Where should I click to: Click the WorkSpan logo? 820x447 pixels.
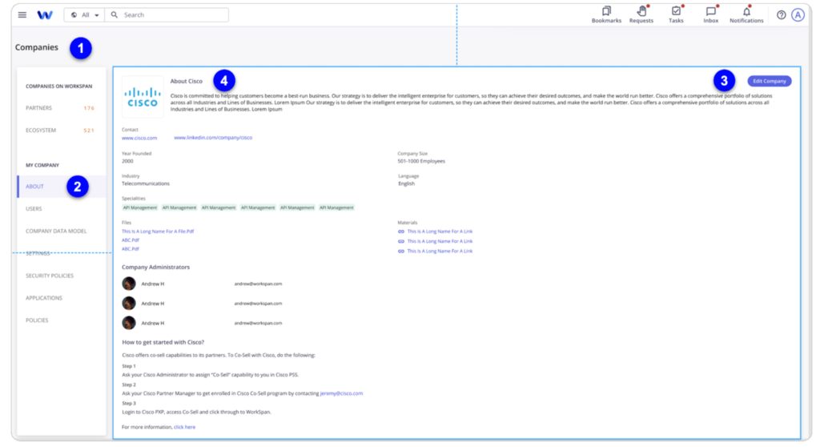pyautogui.click(x=45, y=14)
